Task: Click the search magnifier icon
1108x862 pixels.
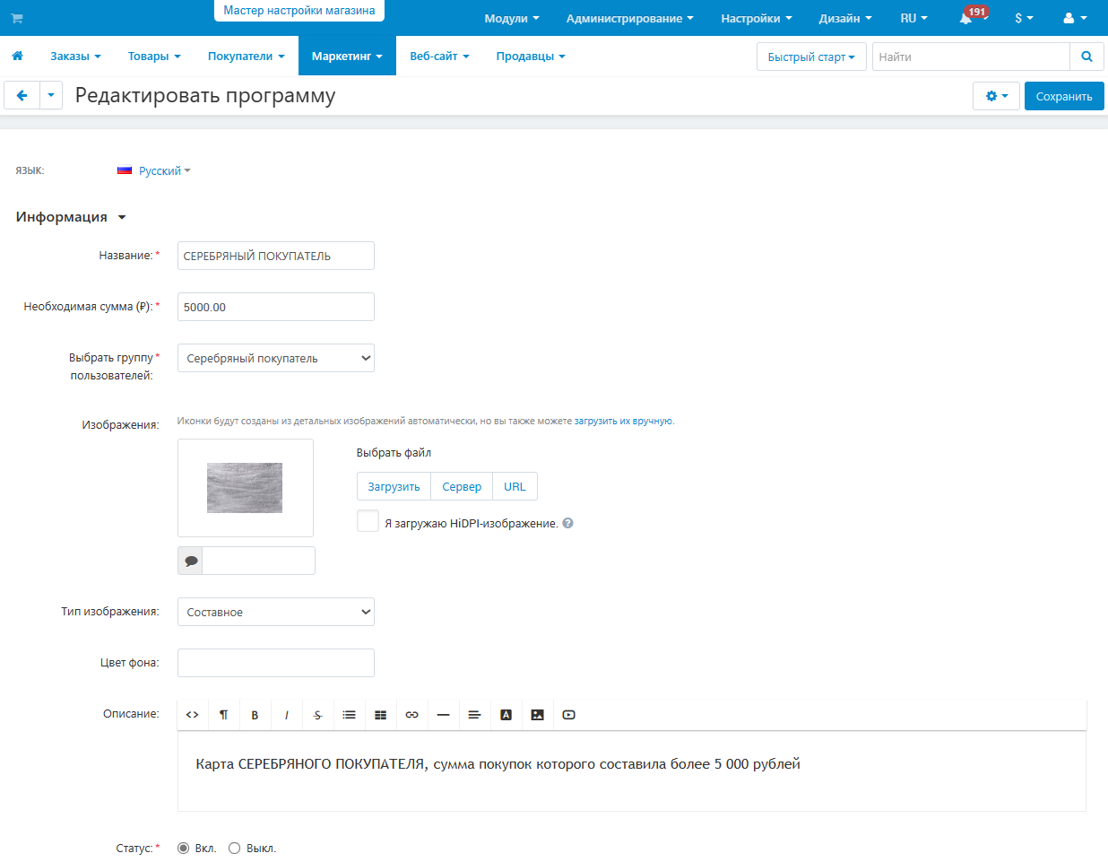Action: click(x=1086, y=57)
